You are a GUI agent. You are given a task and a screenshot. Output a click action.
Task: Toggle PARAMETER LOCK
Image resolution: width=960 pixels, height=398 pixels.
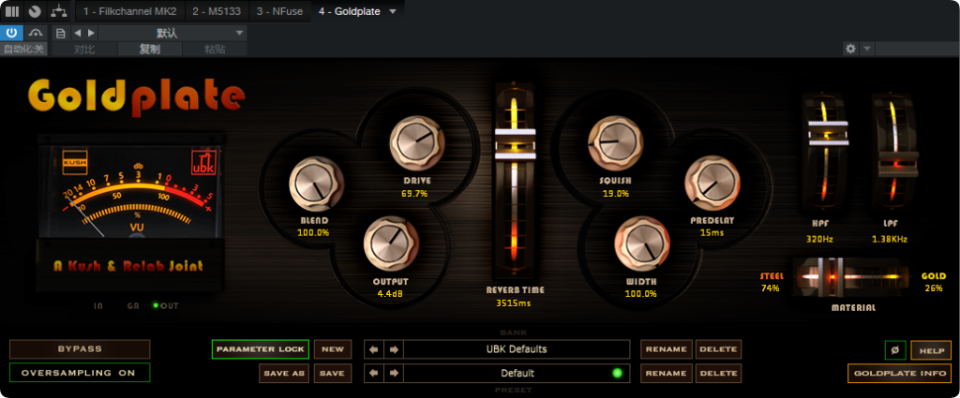(x=261, y=349)
